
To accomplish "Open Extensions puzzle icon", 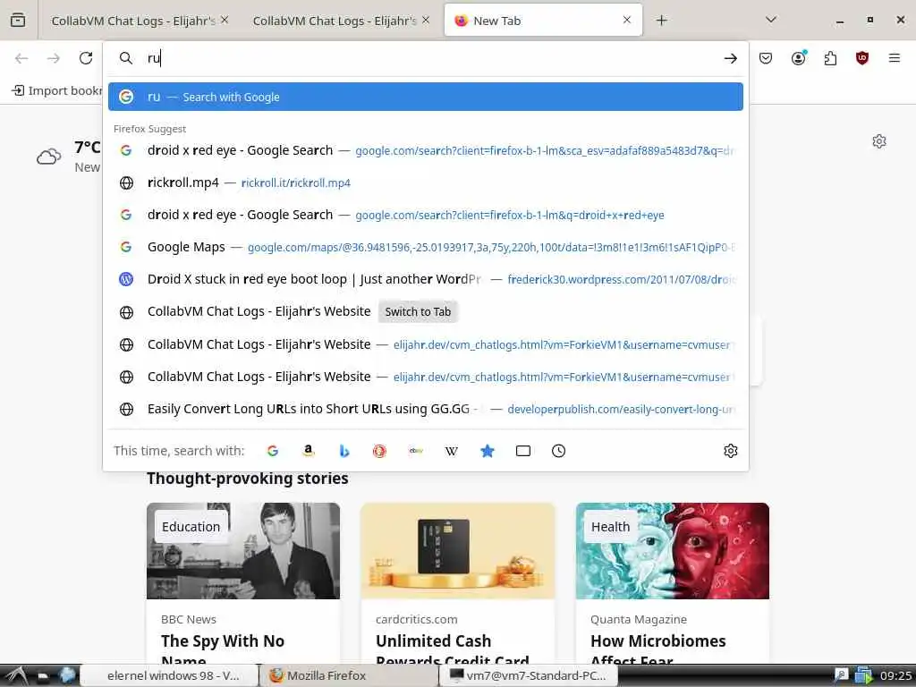I will coord(830,58).
